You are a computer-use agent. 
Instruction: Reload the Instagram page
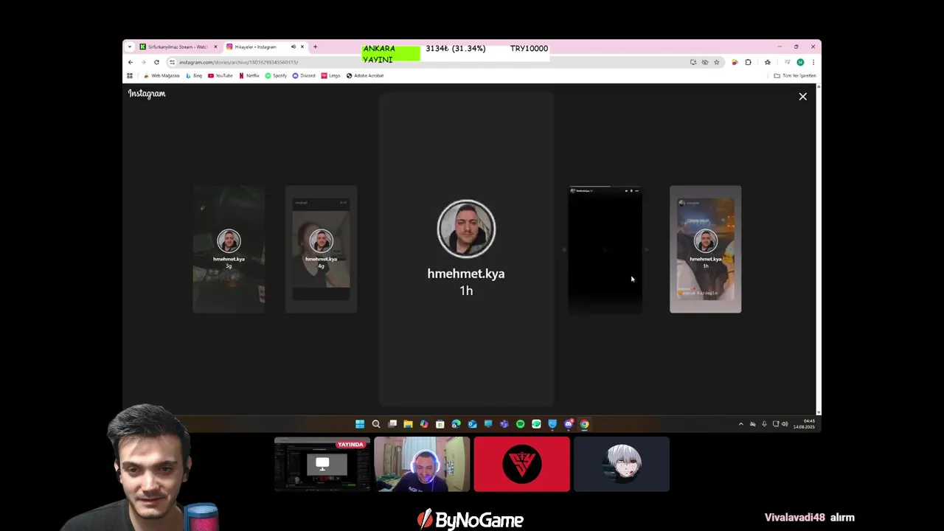[156, 62]
